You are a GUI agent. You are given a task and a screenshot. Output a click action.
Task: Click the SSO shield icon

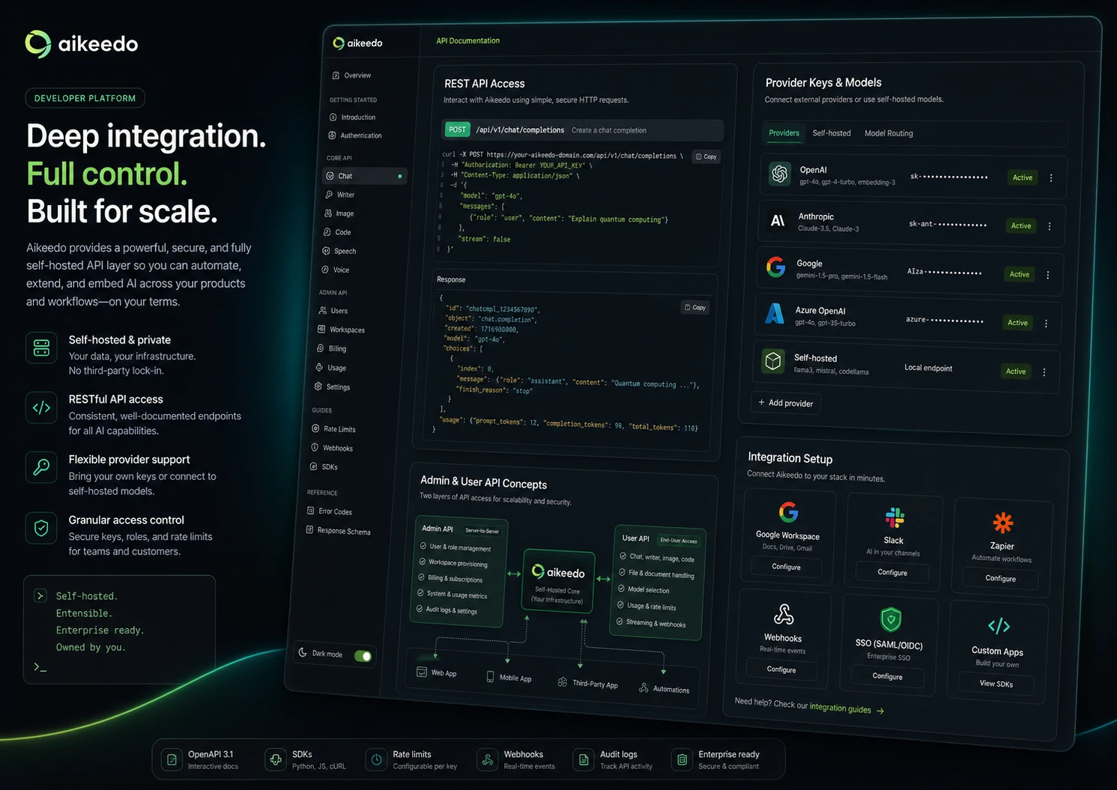coord(891,620)
